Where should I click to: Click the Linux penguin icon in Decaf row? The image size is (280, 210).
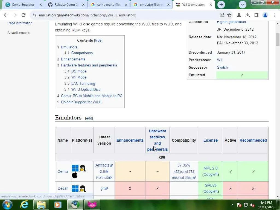pos(83,189)
